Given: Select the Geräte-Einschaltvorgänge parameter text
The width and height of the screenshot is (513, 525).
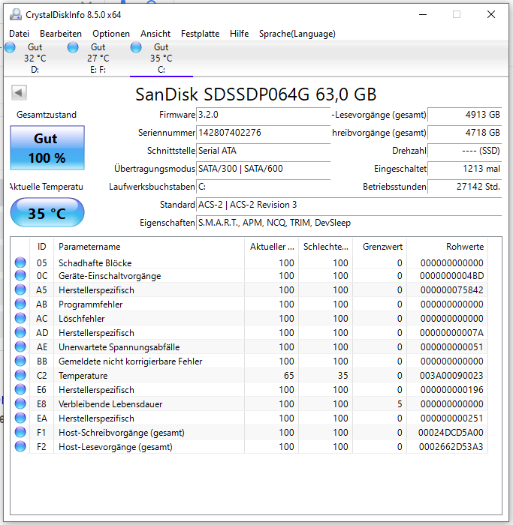Looking at the screenshot, I should pos(110,276).
